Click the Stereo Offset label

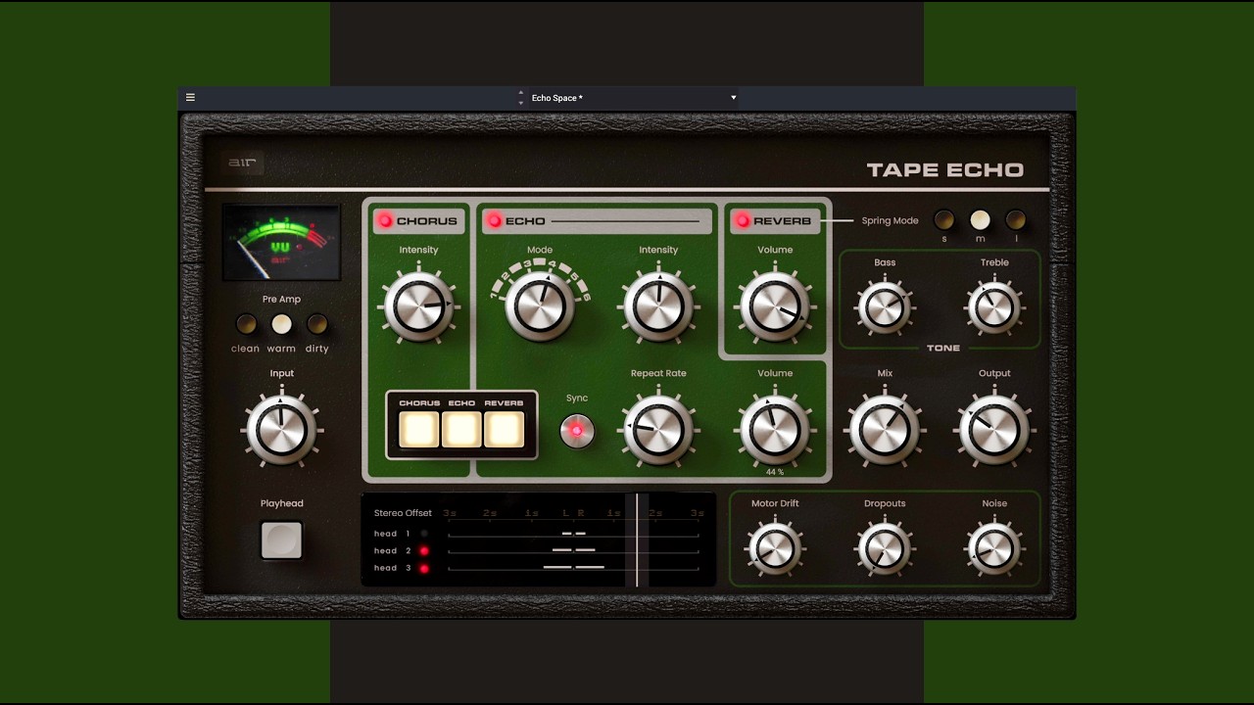pyautogui.click(x=403, y=513)
